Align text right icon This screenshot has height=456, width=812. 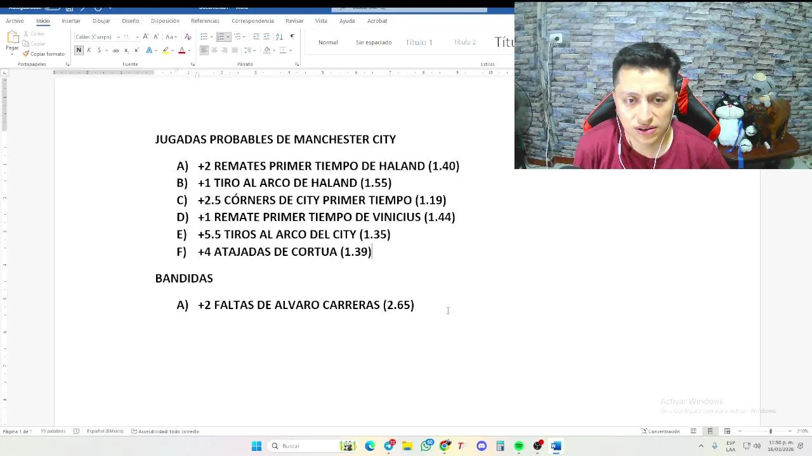click(225, 50)
